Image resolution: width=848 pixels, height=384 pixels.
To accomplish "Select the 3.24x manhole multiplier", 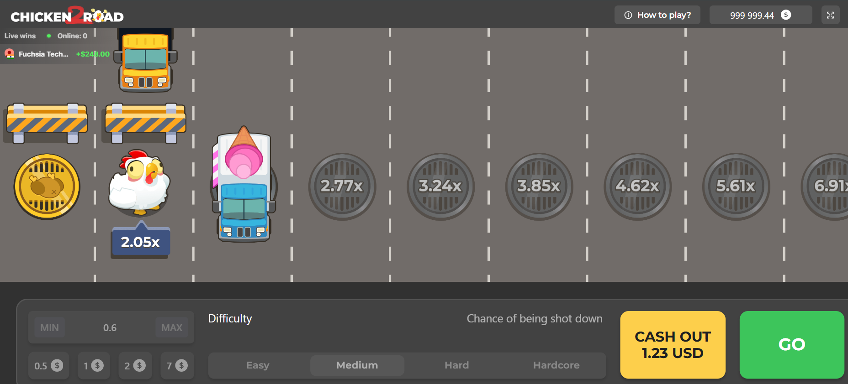I will 440,187.
